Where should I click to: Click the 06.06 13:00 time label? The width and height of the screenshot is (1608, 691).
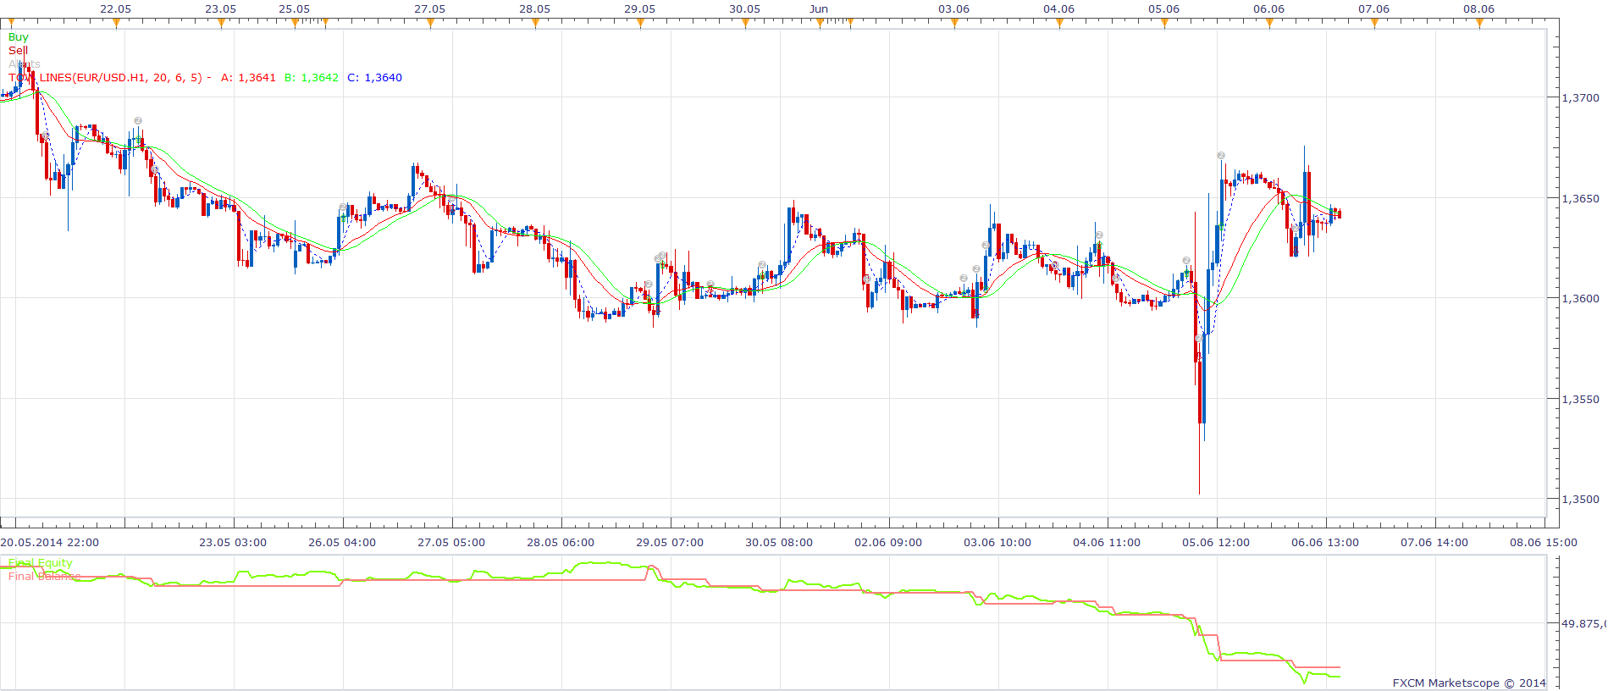tap(1325, 543)
